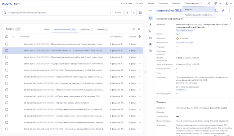Click Назначить на себя link

pos(184,43)
